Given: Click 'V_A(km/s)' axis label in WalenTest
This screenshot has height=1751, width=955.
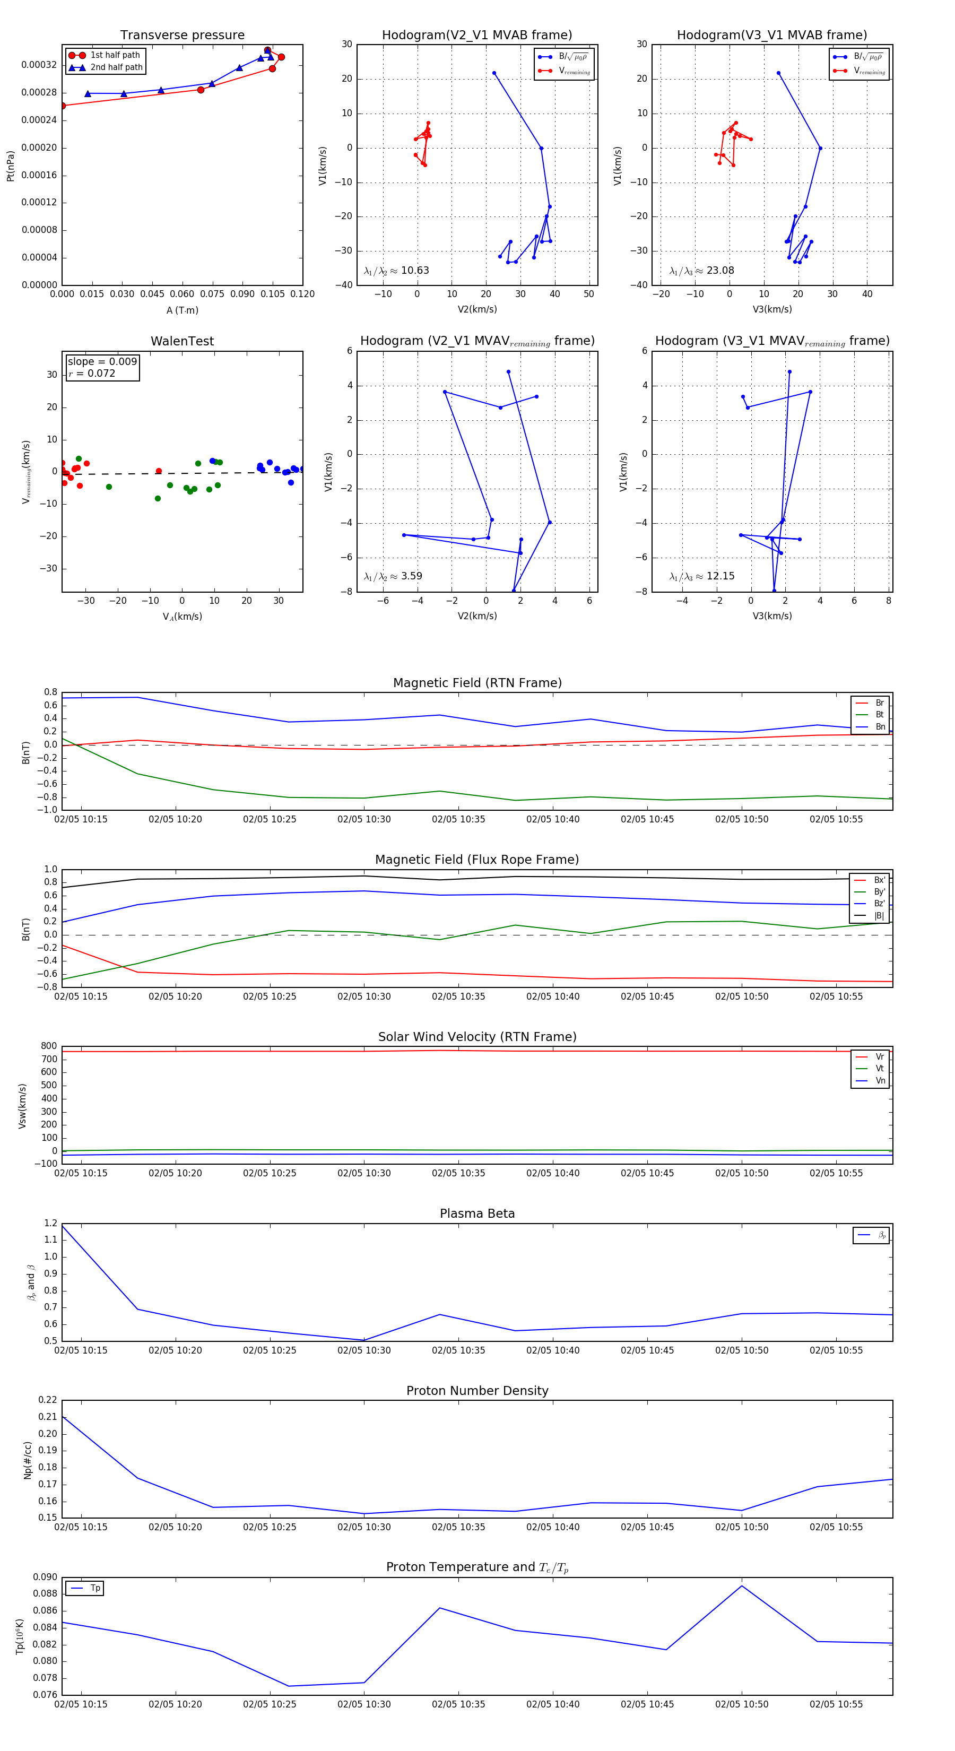Looking at the screenshot, I should pos(182,617).
